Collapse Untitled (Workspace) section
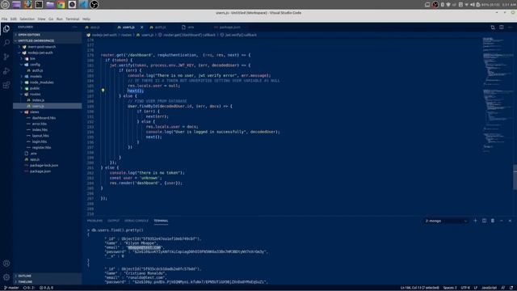Viewport: 517px width, 291px height. tap(47, 40)
